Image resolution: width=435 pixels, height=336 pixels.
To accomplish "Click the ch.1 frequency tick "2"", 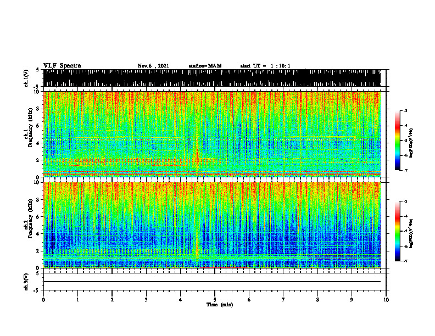I will click(39, 160).
